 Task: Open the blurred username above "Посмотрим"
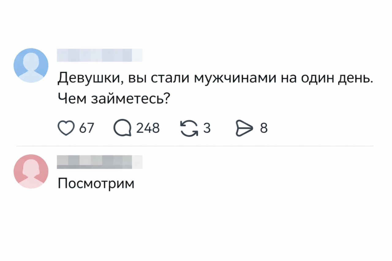(100, 162)
